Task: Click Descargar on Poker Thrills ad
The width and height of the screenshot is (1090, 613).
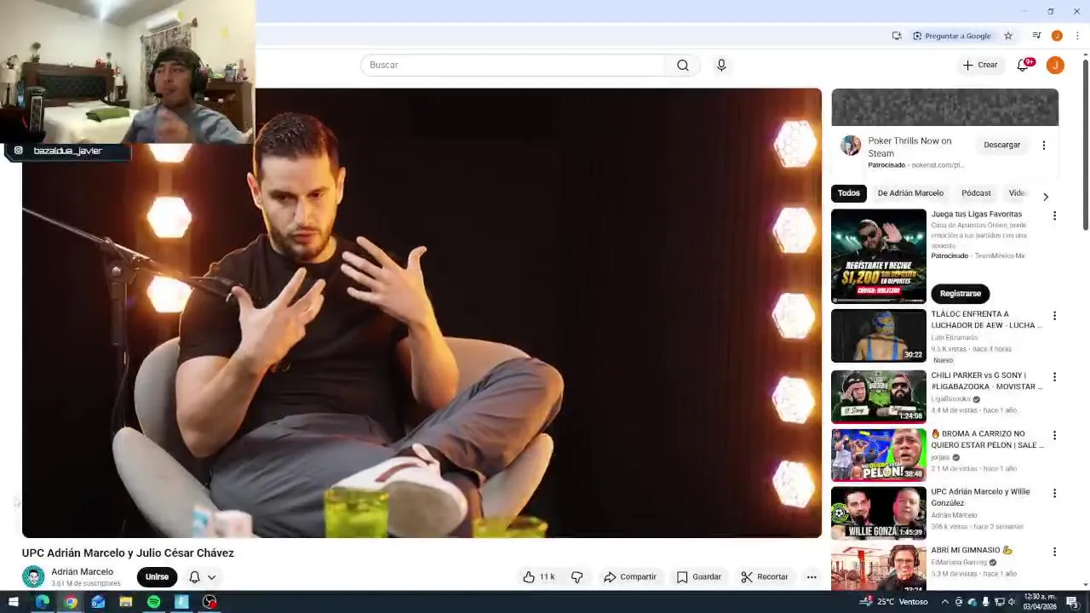Action: click(x=1001, y=145)
